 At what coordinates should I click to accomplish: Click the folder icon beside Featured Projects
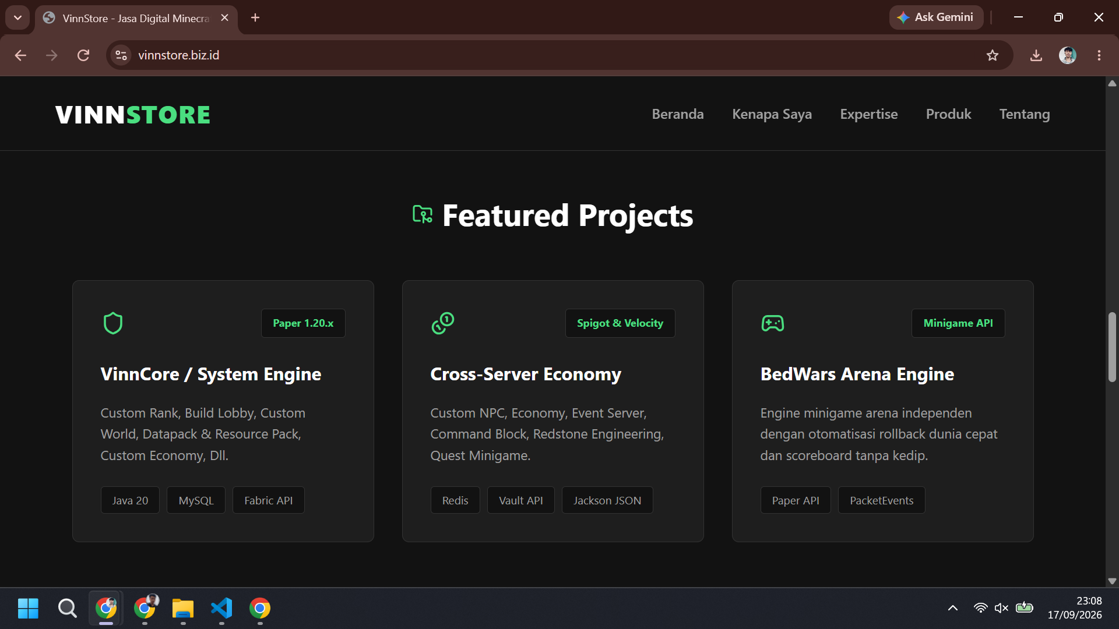coord(423,214)
